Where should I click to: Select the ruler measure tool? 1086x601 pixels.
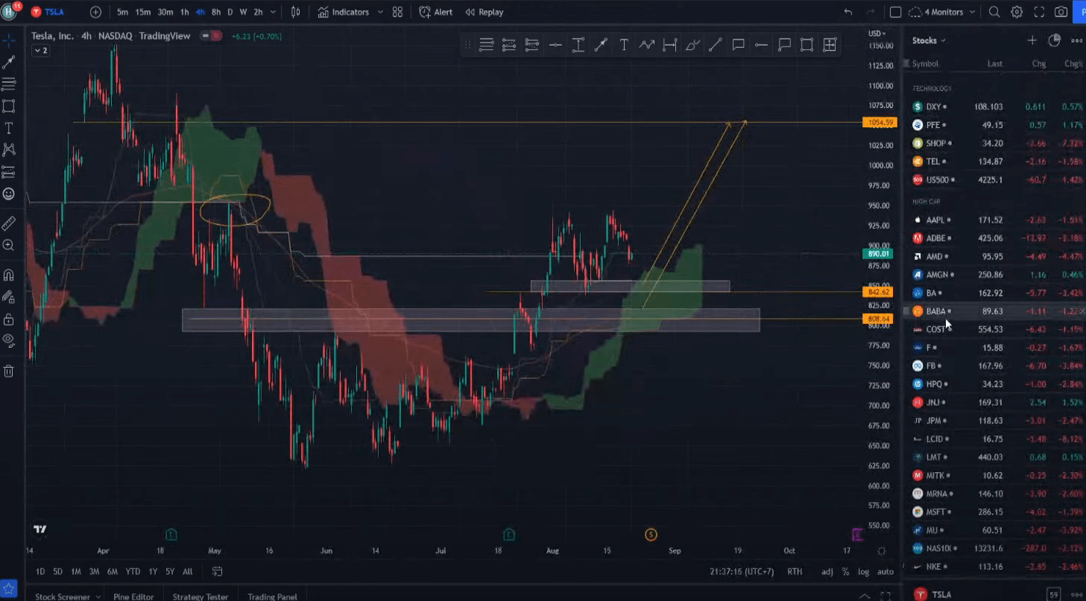point(9,223)
